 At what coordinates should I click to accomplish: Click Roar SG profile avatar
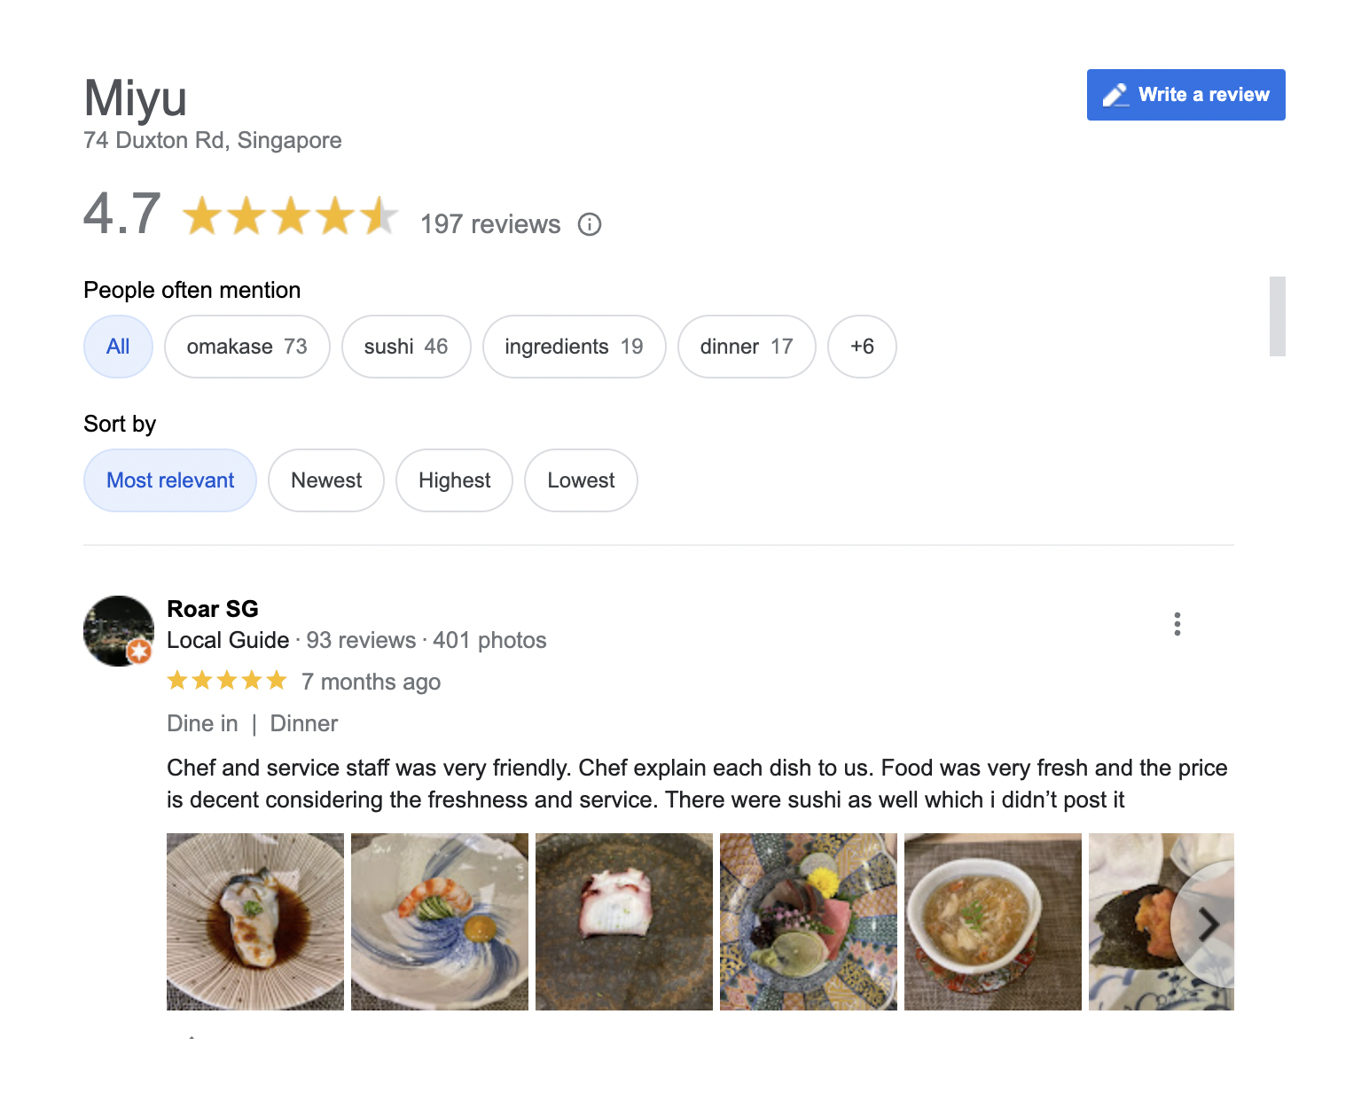119,631
